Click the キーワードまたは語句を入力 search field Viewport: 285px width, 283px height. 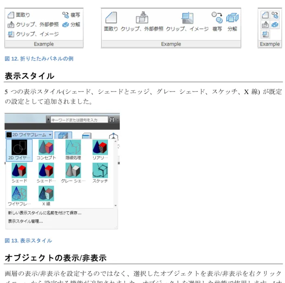(x=79, y=120)
